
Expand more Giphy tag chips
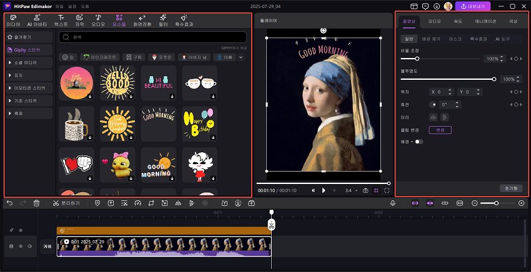click(241, 57)
